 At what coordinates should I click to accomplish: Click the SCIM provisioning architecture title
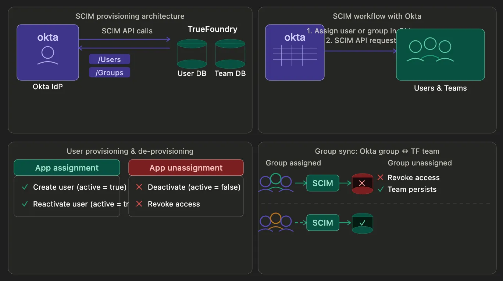click(130, 16)
